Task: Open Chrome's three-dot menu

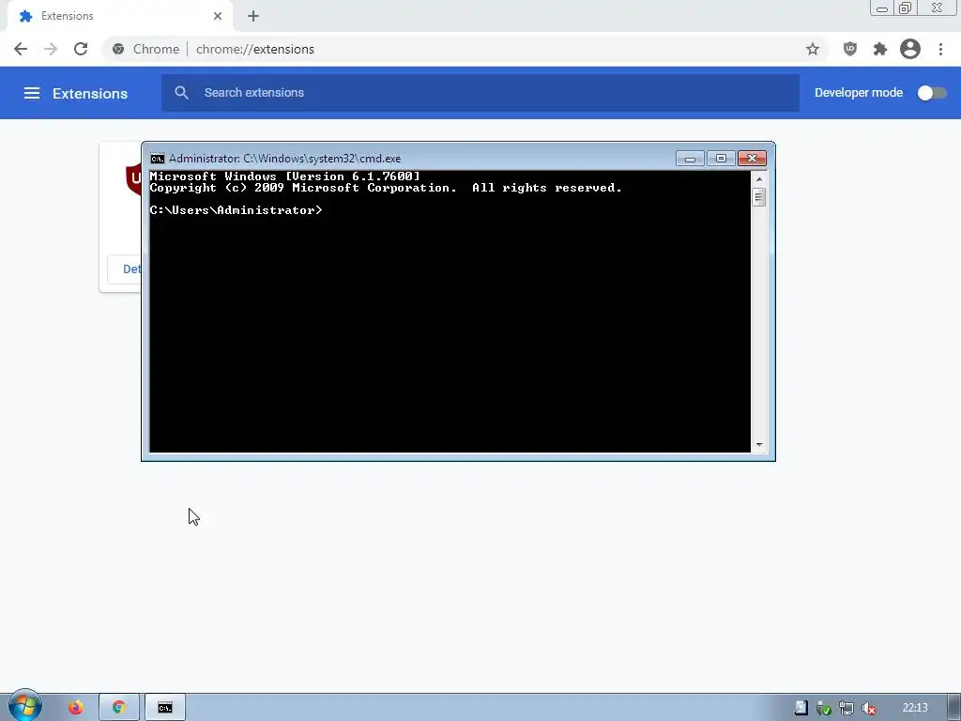Action: [940, 49]
